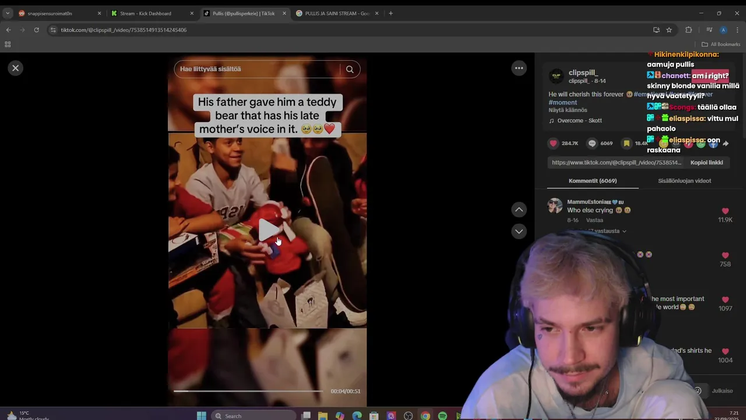Open the tab search dropdown arrow
Image resolution: width=746 pixels, height=420 pixels.
[8, 13]
